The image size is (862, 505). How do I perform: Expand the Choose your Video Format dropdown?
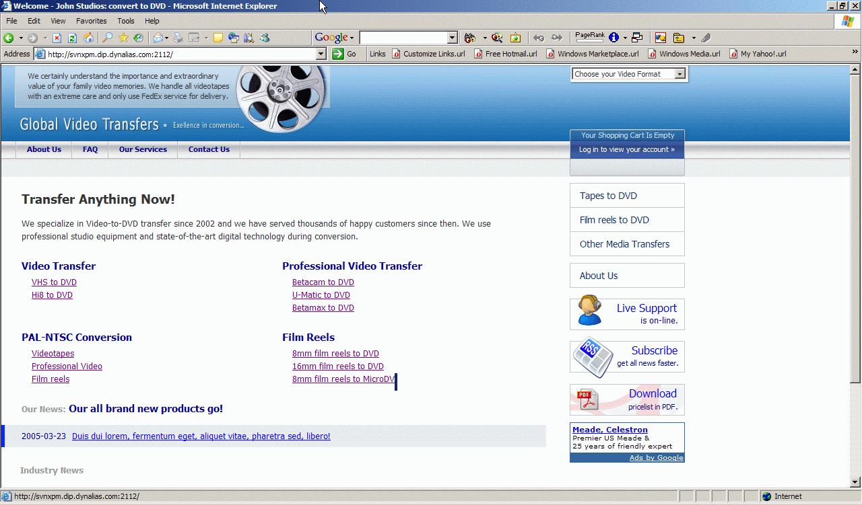pos(679,74)
